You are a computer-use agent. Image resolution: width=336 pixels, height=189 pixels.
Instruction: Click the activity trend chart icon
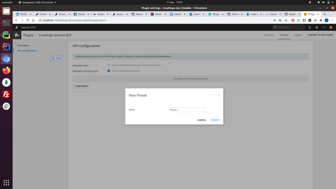tap(324, 28)
